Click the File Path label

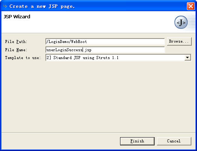click(x=16, y=41)
